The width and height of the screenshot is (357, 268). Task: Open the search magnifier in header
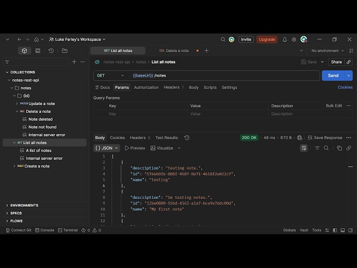click(223, 40)
